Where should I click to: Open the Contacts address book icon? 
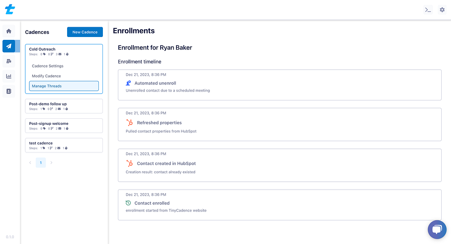tap(9, 91)
